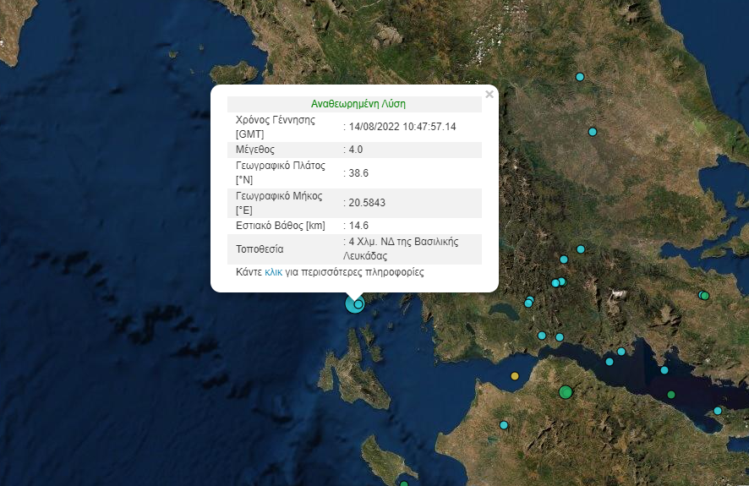The height and width of the screenshot is (486, 749).
Task: Click the cyan marker in the lower-right corner
Action: click(x=718, y=411)
